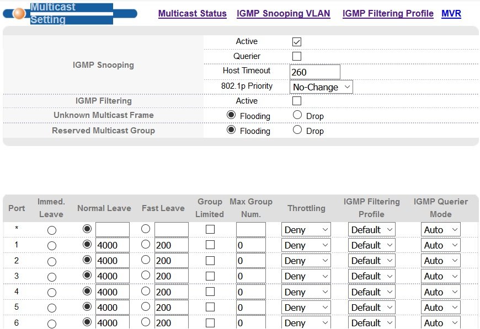
Task: Expand IGMP Filtering Profile dropdown for port 4
Action: tap(371, 292)
